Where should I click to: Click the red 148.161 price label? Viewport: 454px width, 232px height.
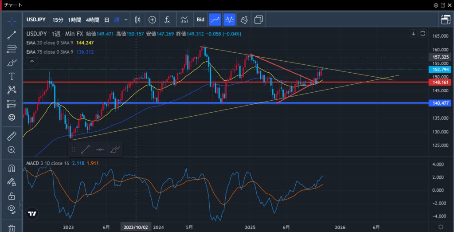440,82
